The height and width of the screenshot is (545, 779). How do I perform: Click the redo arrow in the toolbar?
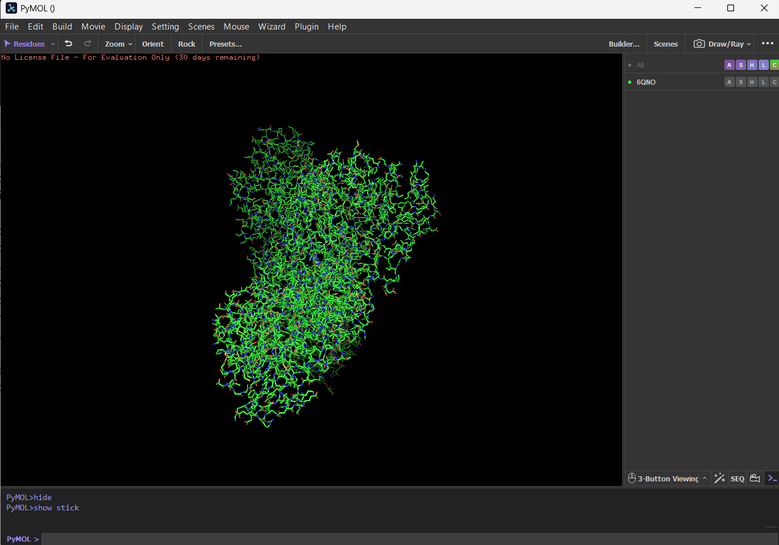(88, 44)
